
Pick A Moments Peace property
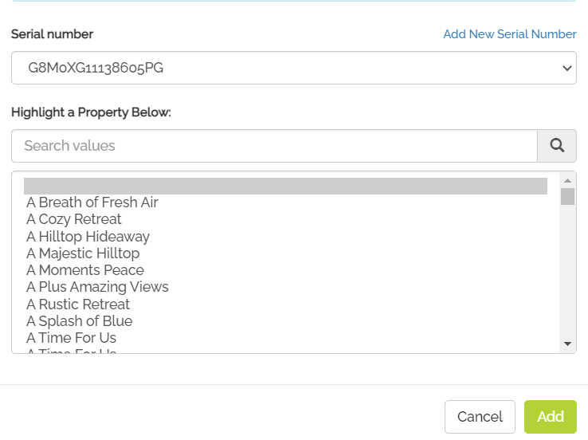(x=85, y=270)
